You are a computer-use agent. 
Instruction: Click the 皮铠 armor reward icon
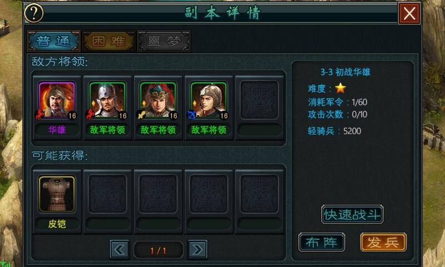[57, 194]
